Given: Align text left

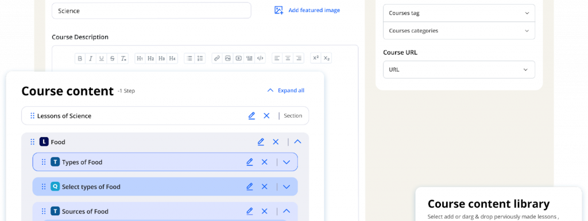Looking at the screenshot, I should (277, 59).
